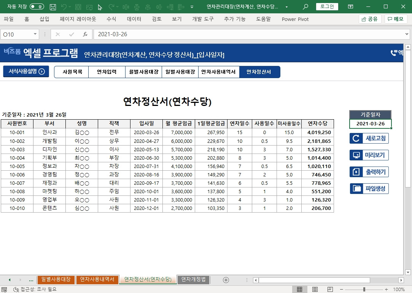This screenshot has width=412, height=293.
Task: Switch to the 데이터 ribbon tab
Action: click(x=134, y=19)
